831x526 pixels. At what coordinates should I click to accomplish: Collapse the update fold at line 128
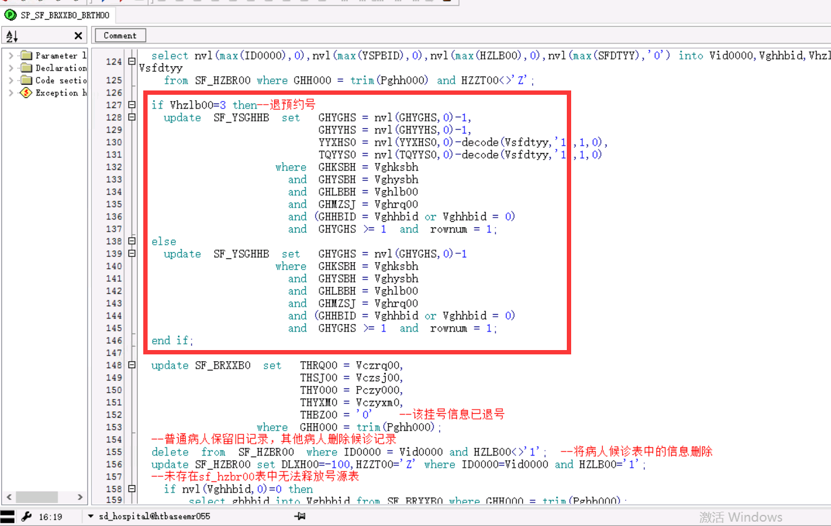point(131,118)
